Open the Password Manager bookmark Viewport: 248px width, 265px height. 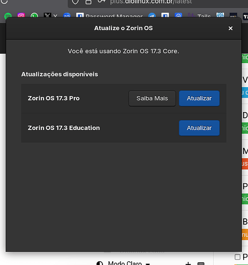109,15
